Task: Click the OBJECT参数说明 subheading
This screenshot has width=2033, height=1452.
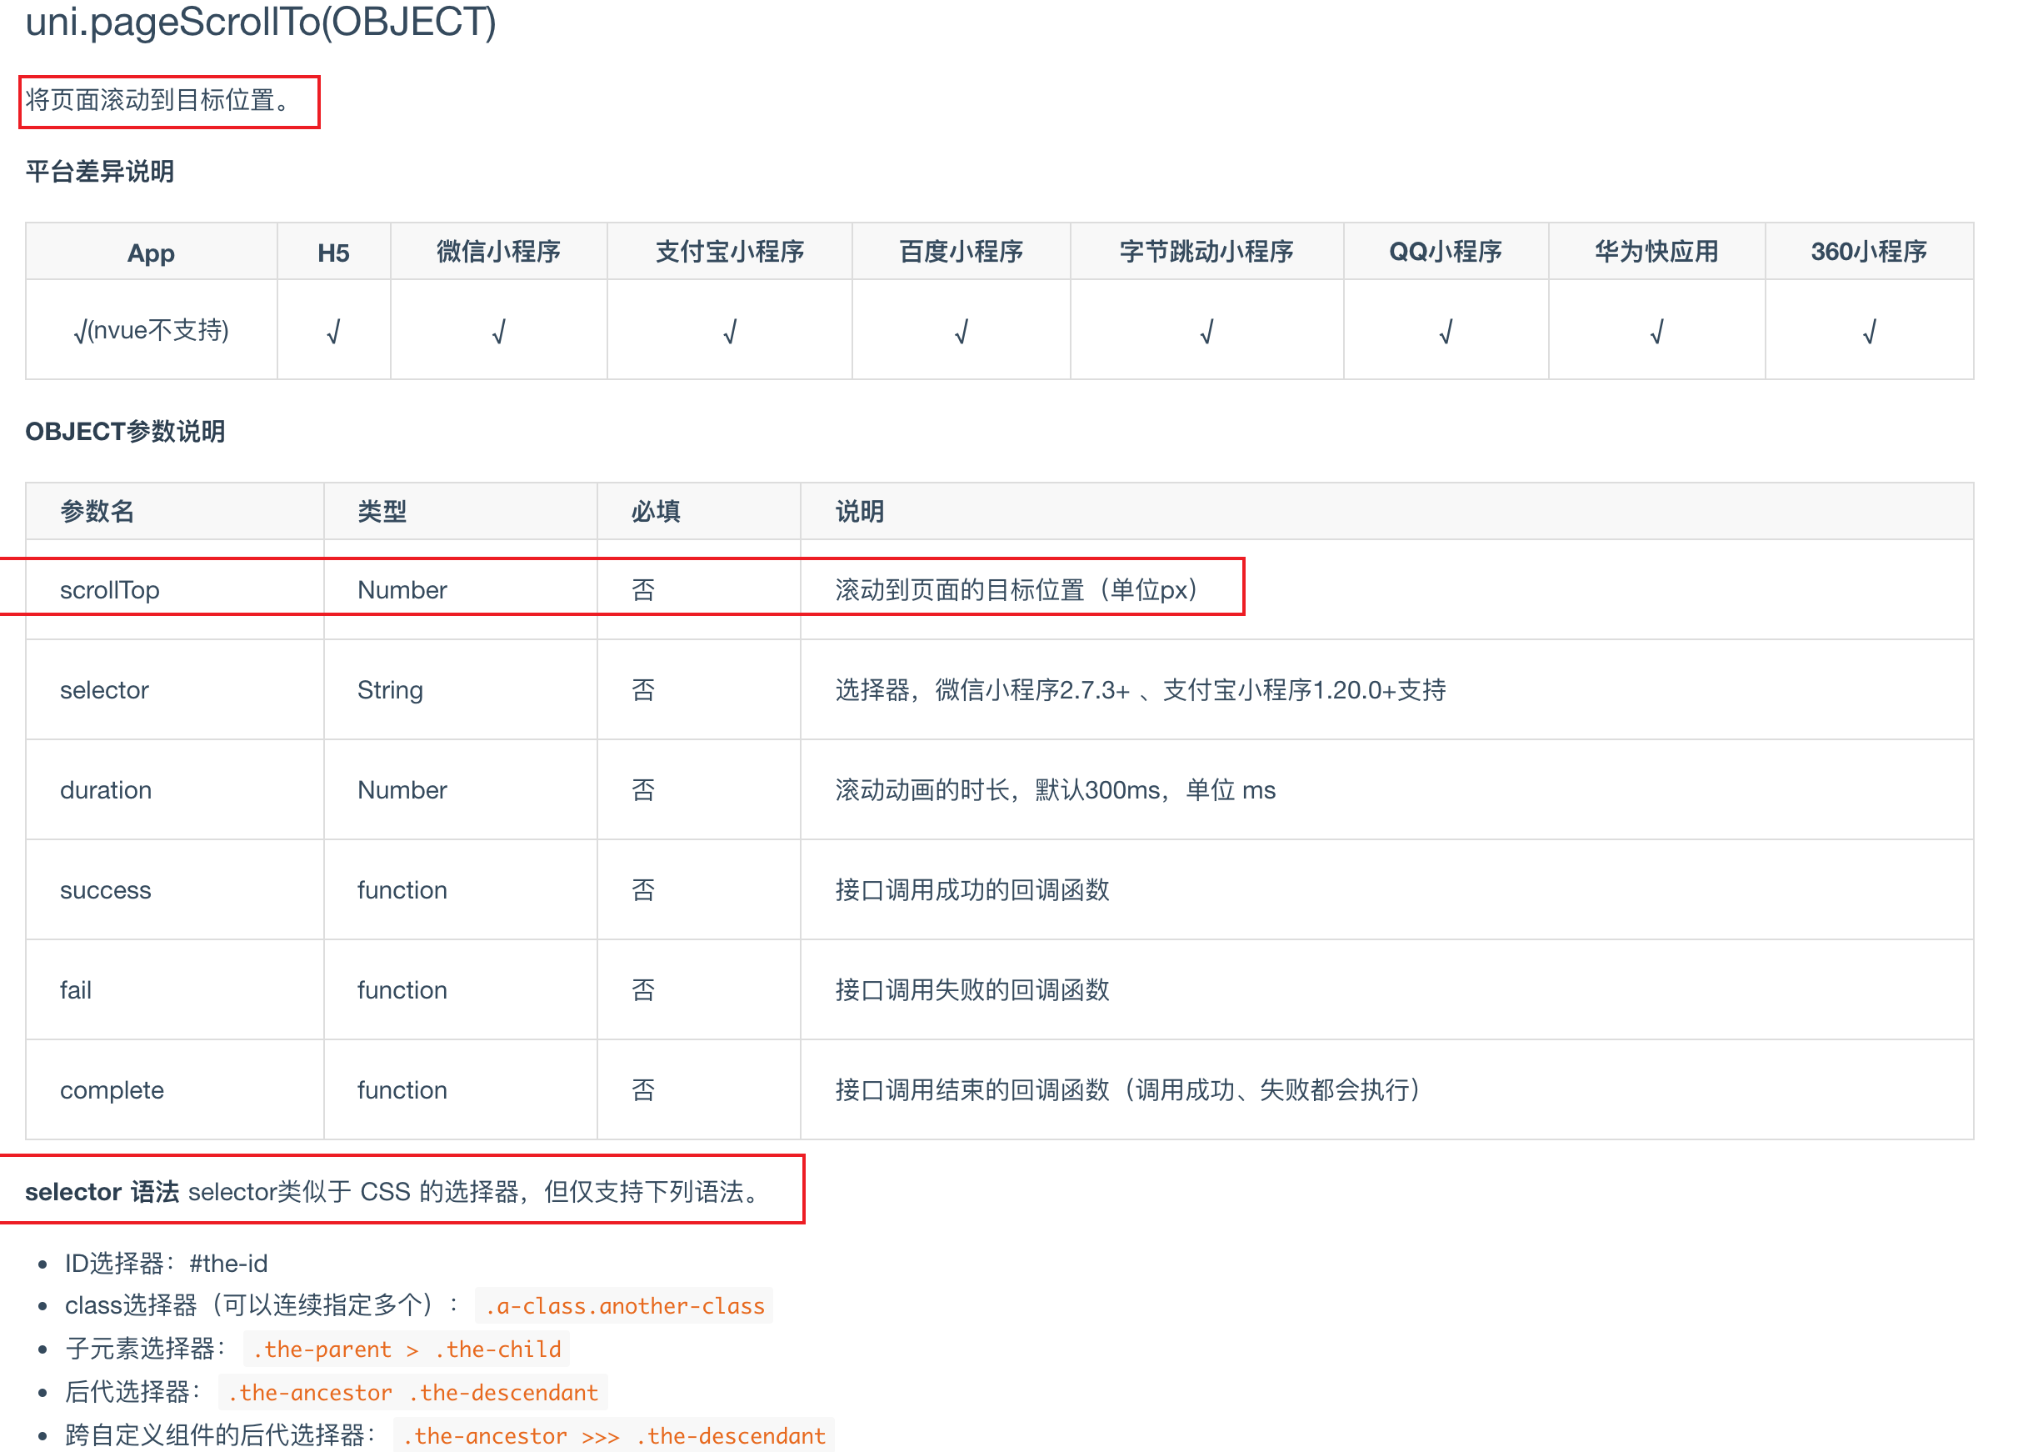Action: point(125,432)
